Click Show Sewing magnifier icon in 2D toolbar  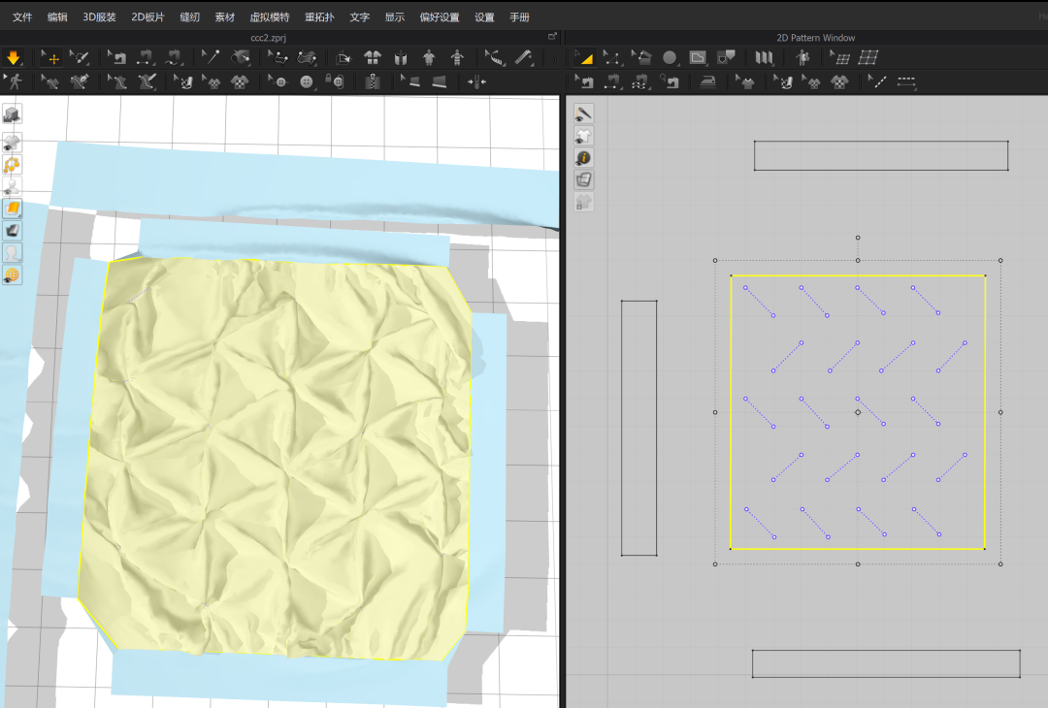670,82
